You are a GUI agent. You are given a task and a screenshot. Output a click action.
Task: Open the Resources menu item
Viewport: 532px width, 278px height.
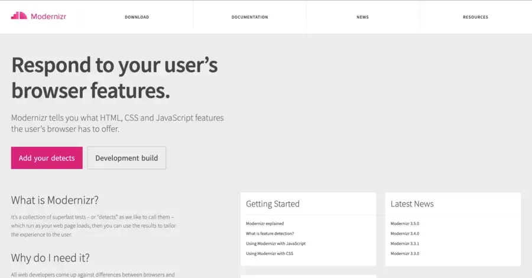(x=476, y=17)
